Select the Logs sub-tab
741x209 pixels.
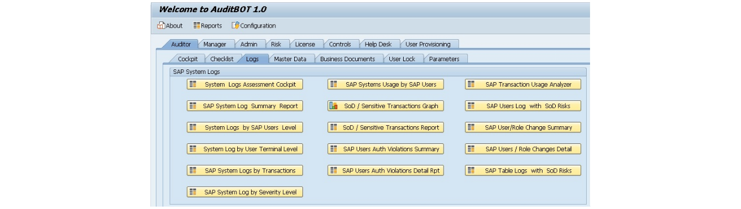(252, 59)
